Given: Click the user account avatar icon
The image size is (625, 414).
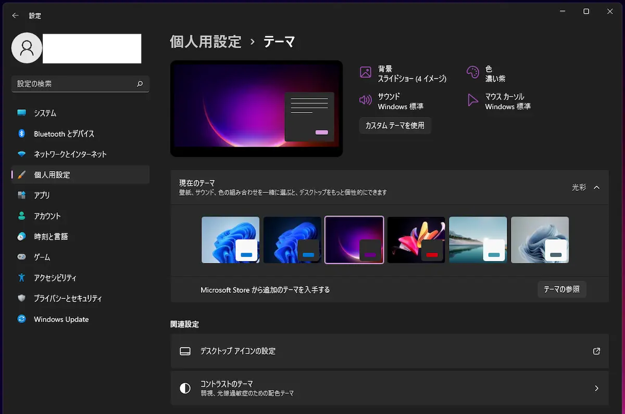Looking at the screenshot, I should (x=27, y=48).
